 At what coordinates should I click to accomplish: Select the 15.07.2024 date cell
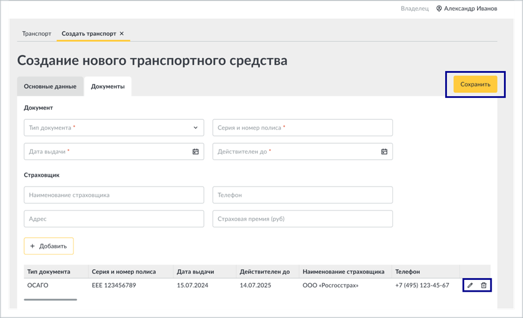tap(192, 286)
